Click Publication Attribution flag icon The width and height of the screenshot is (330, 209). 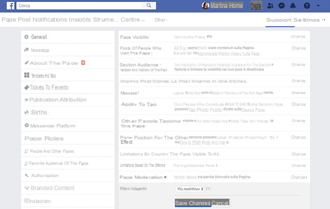tap(27, 100)
